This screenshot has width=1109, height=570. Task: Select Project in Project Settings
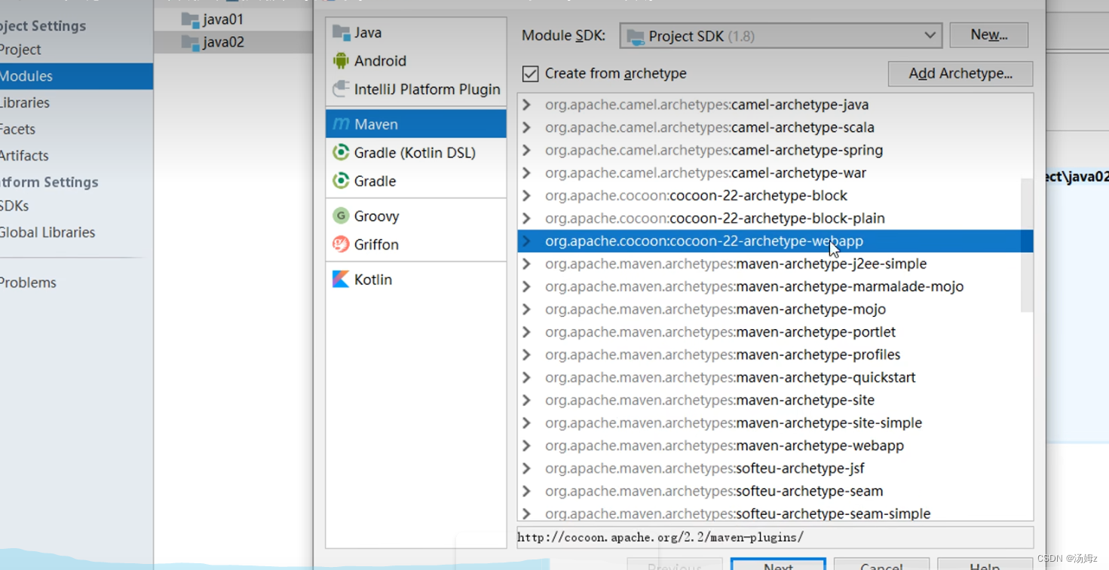pos(76,50)
